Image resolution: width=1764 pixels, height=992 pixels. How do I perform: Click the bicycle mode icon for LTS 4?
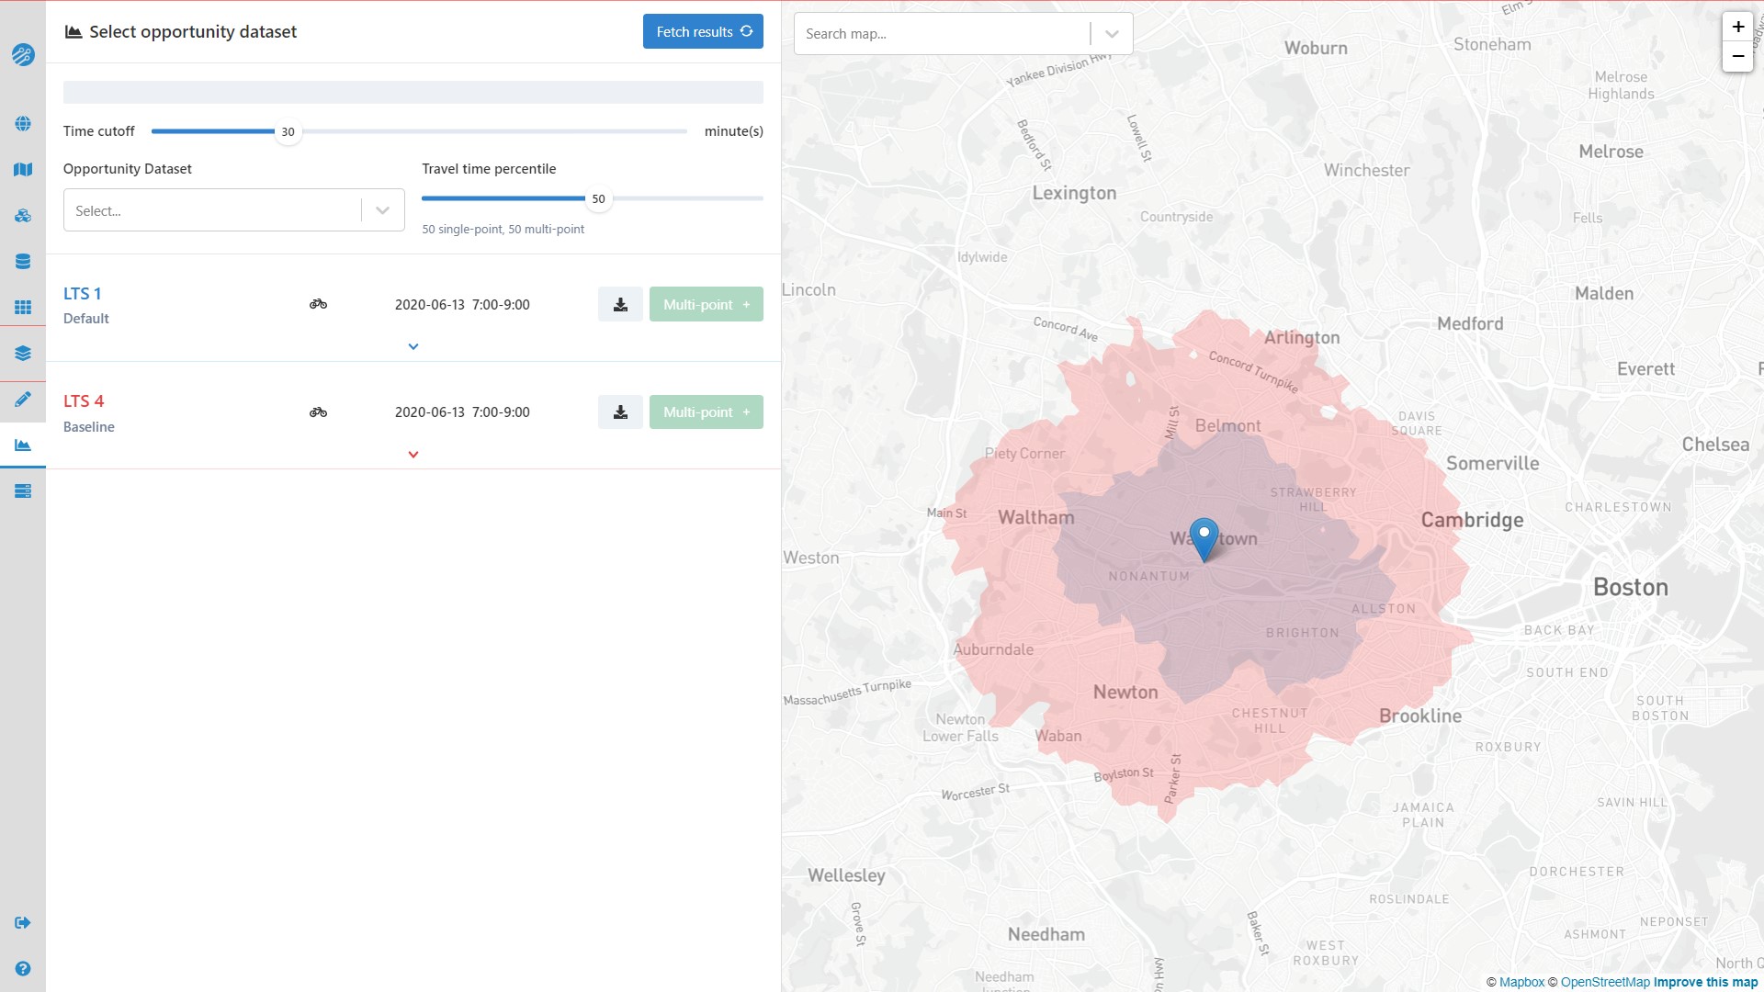click(x=317, y=411)
